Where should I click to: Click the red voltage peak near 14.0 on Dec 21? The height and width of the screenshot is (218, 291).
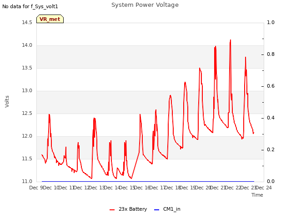click(216, 46)
